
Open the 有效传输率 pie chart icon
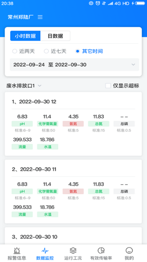coord(101,251)
